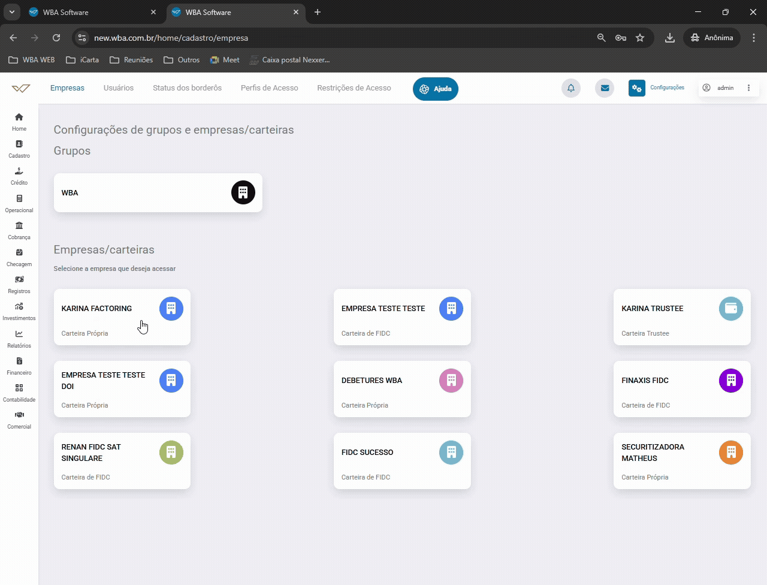Click the FIDC SUCESSO building icon
This screenshot has width=767, height=585.
pyautogui.click(x=451, y=453)
